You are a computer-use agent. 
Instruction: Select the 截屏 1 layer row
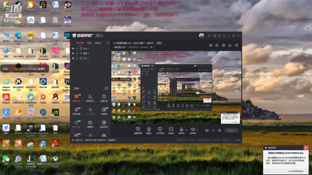90,53
